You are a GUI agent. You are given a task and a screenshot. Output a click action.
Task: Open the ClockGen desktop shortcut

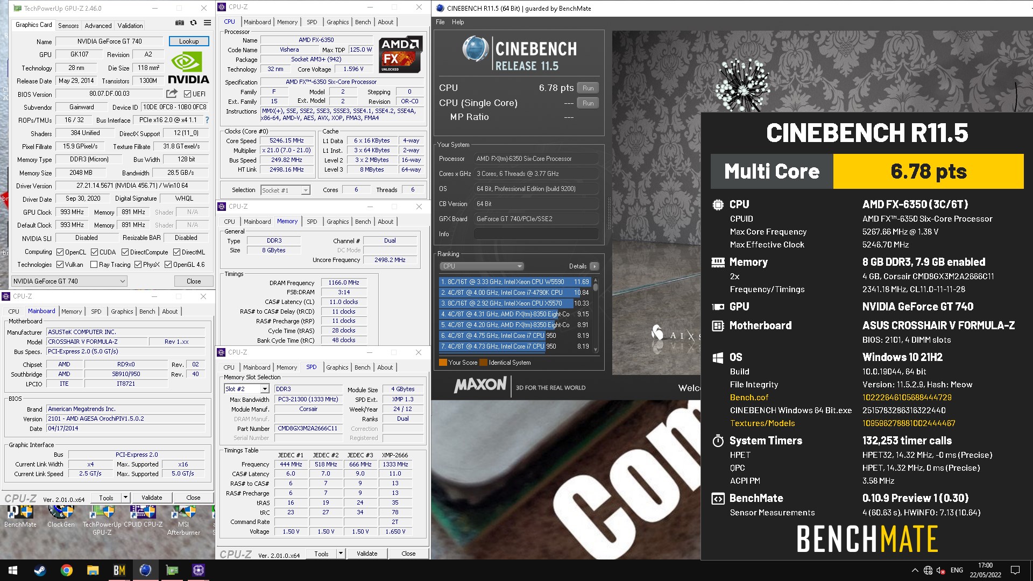tap(61, 517)
